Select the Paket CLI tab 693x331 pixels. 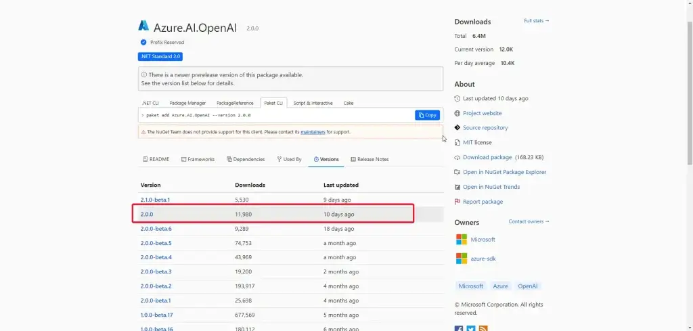coord(273,103)
